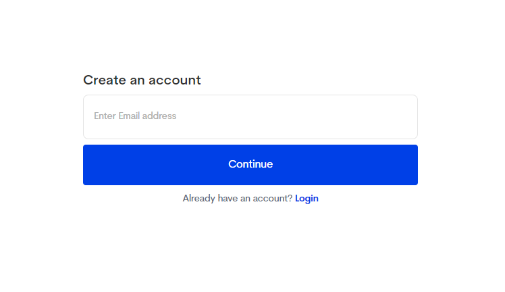Image resolution: width=505 pixels, height=292 pixels.
Task: Click the Enter Email address field
Action: pos(250,117)
